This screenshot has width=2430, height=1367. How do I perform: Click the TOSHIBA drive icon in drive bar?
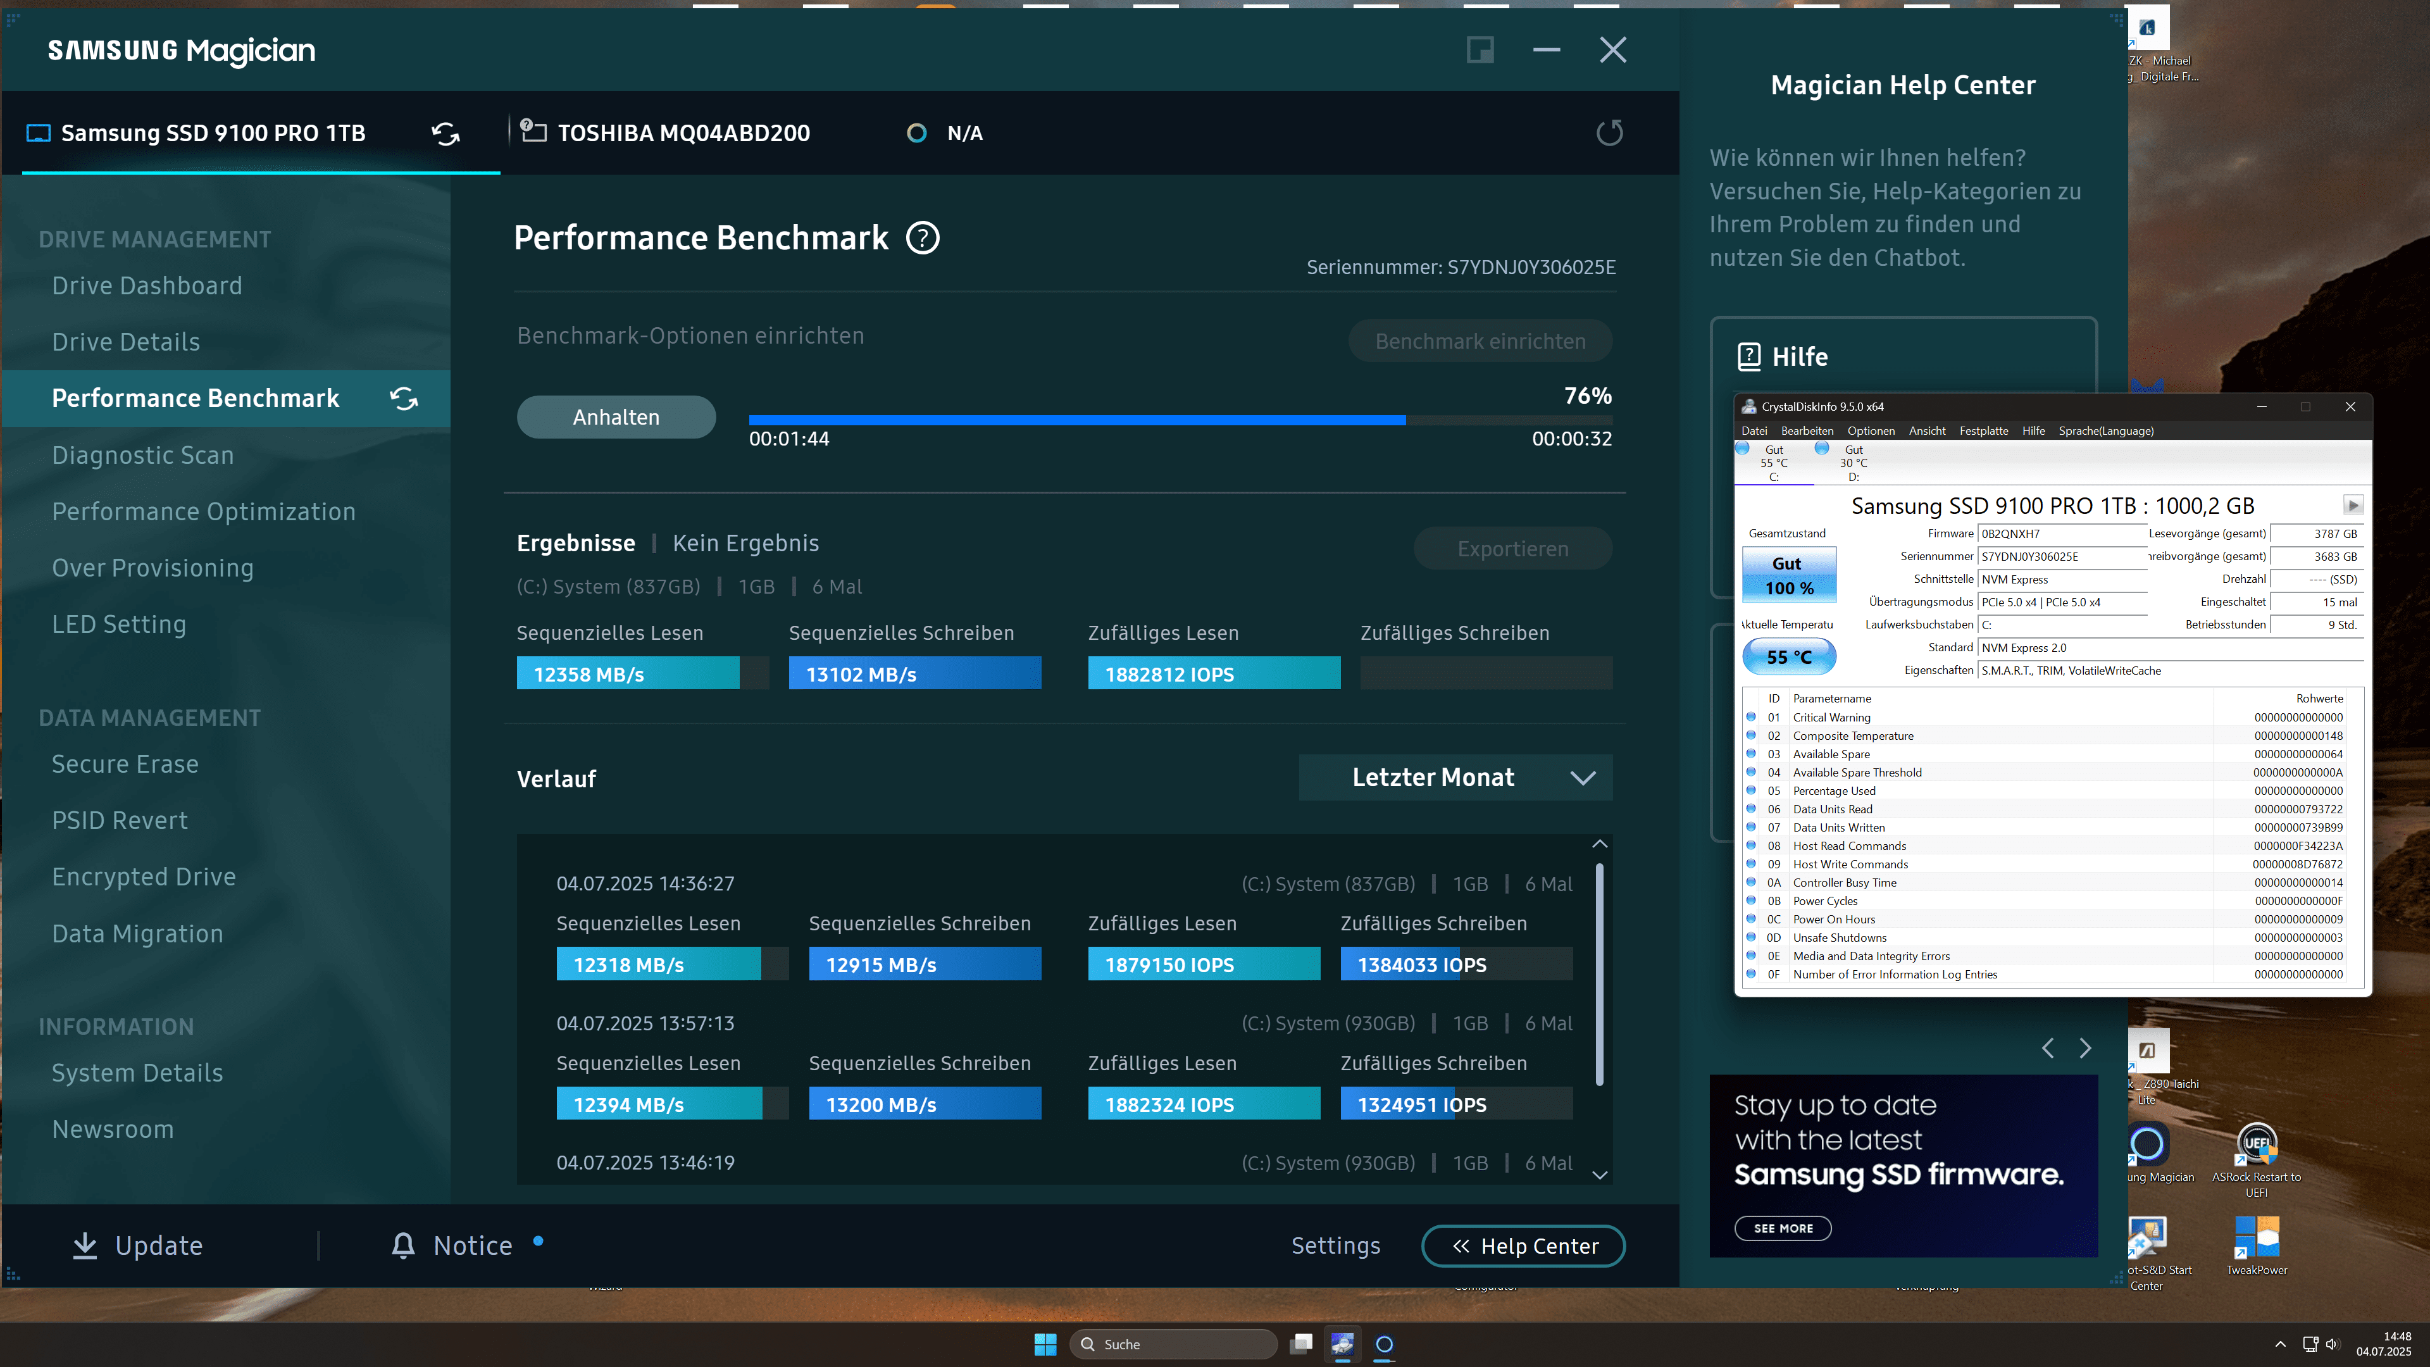coord(533,131)
